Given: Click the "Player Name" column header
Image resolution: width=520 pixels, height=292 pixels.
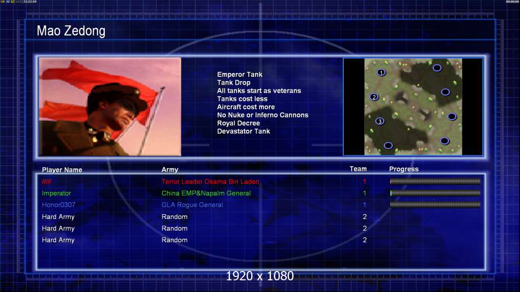Looking at the screenshot, I should pos(62,170).
